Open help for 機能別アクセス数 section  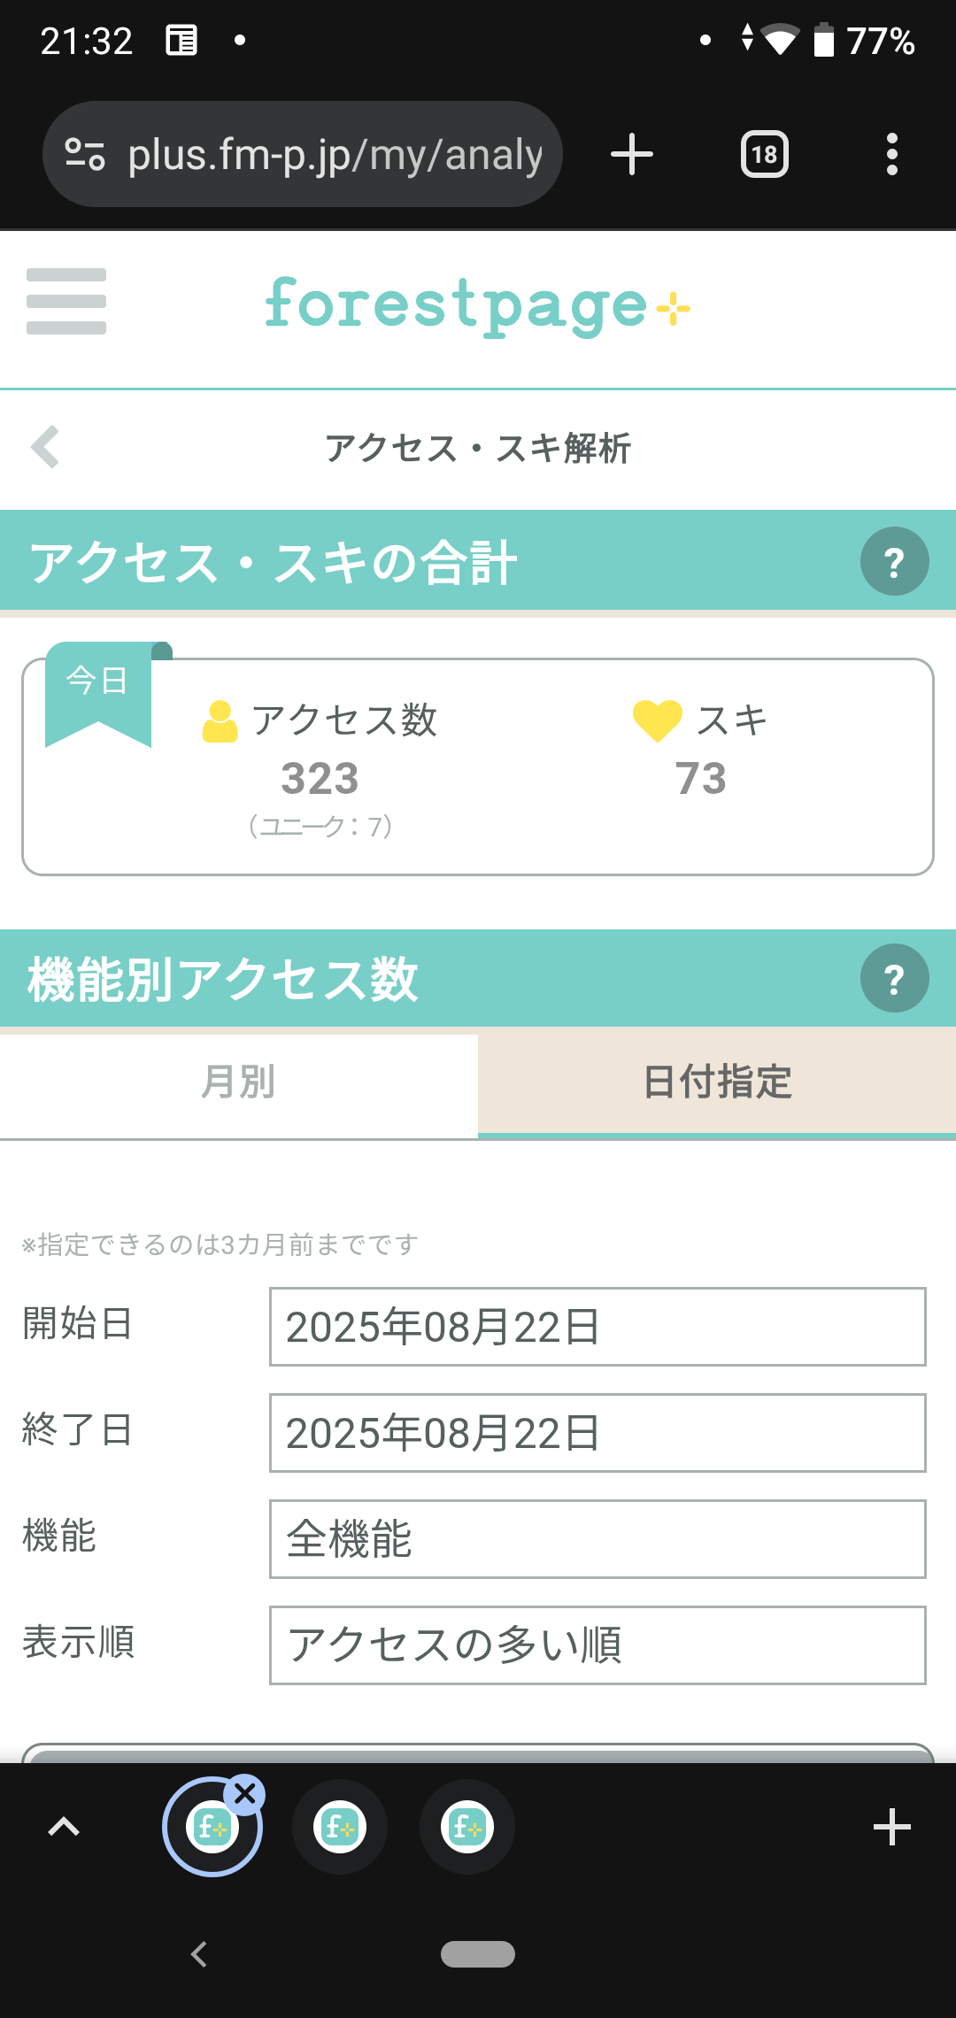coord(894,979)
